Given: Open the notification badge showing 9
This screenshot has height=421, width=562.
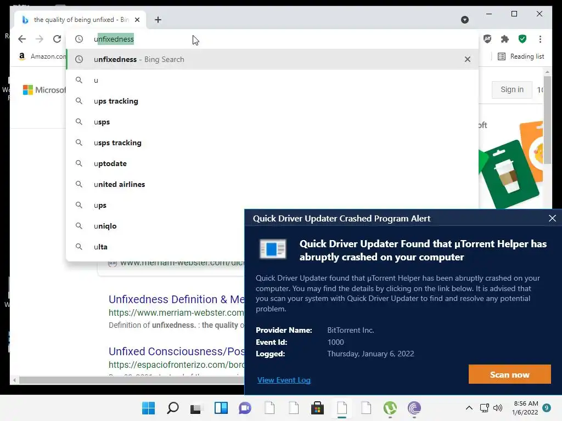Looking at the screenshot, I should pyautogui.click(x=547, y=408).
